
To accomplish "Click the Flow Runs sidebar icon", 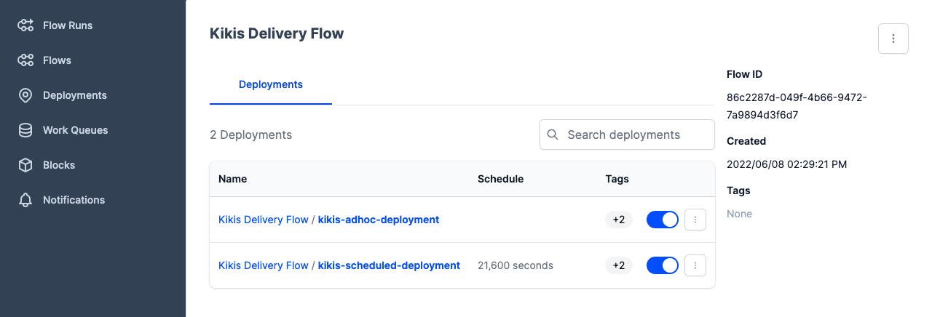I will point(25,25).
